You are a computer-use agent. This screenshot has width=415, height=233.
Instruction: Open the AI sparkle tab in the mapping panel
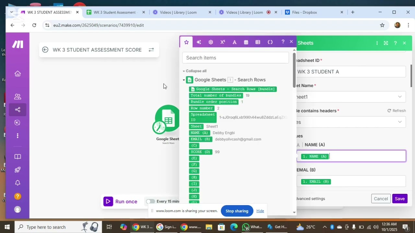click(199, 42)
